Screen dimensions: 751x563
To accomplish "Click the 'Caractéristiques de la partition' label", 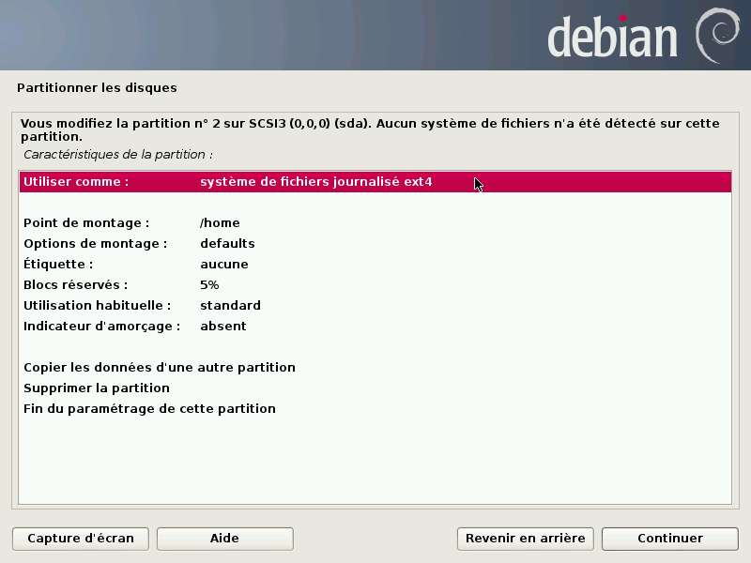I will 118,153.
